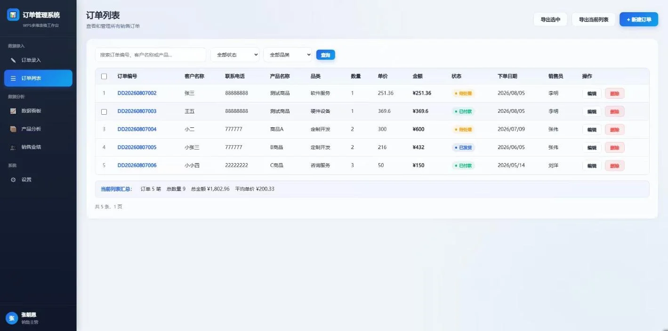
Task: Click customer name 小小四
Action: (x=192, y=165)
